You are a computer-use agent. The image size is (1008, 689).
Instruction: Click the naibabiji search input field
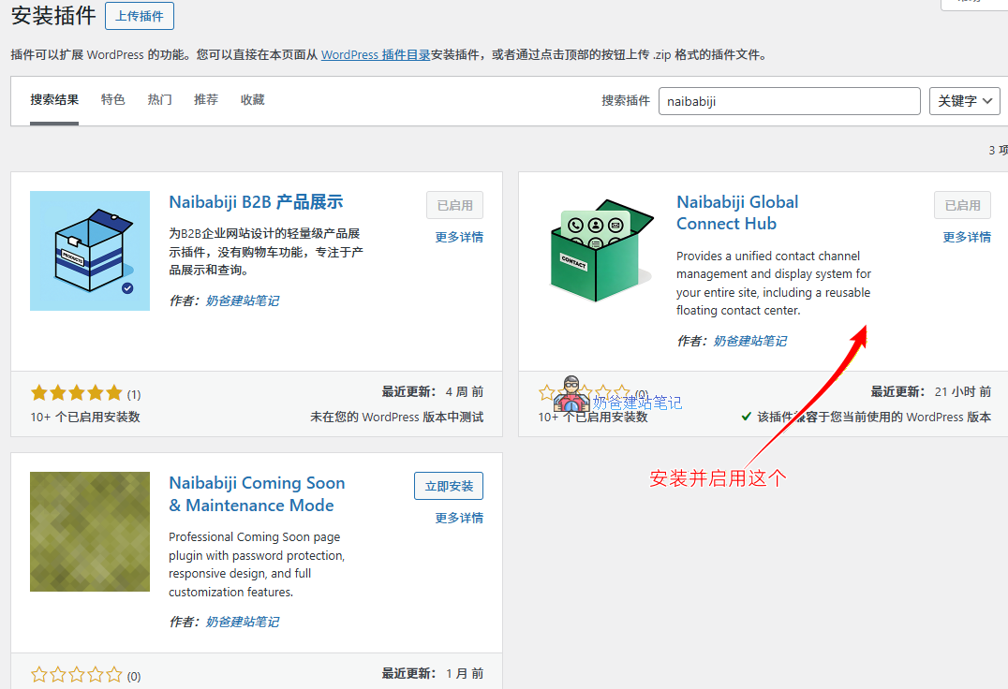coord(789,100)
